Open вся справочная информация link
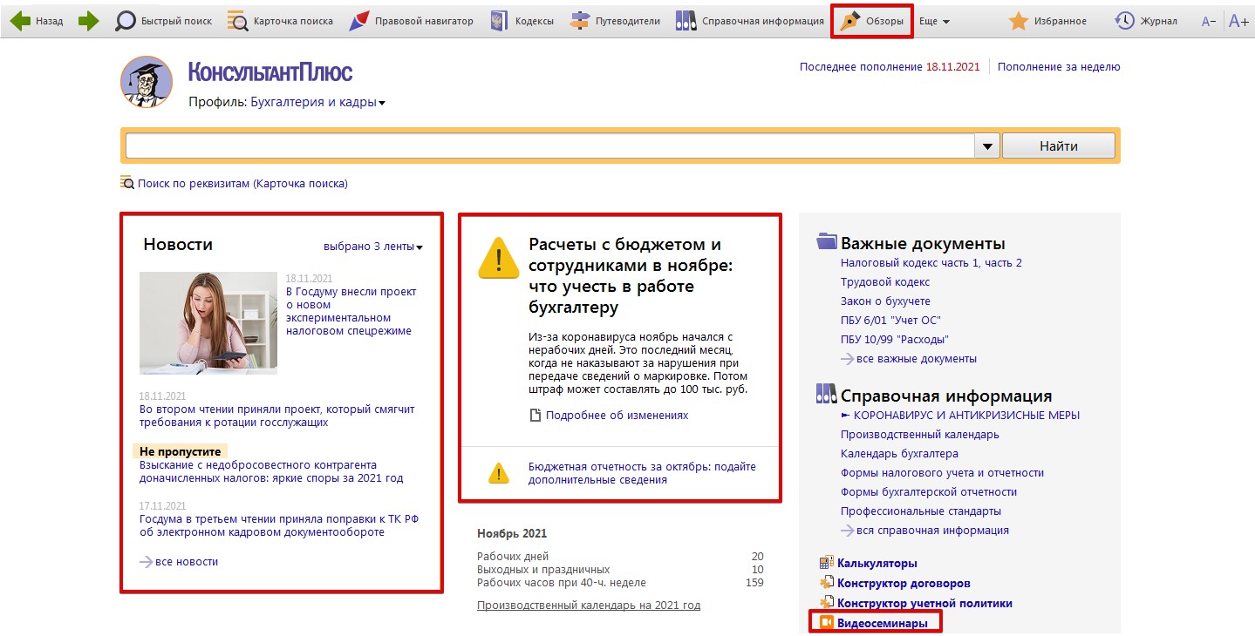 [932, 530]
